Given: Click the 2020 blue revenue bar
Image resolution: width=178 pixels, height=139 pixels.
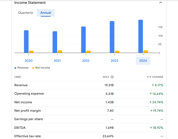Looking at the screenshot, I should [26, 42].
